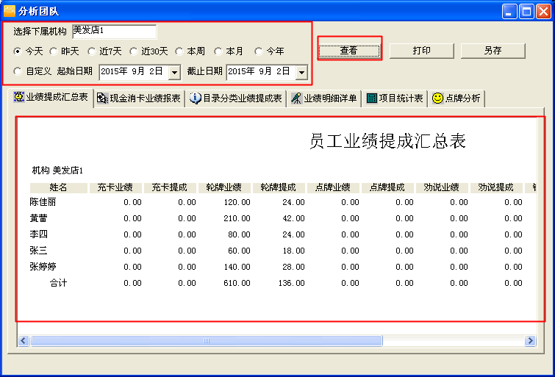Image resolution: width=555 pixels, height=377 pixels.
Task: Click the 起始日期 date field
Action: (x=140, y=72)
